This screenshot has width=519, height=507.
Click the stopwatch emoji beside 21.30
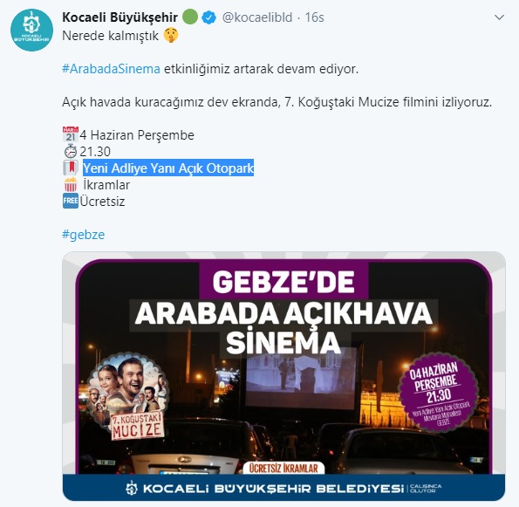click(x=70, y=151)
